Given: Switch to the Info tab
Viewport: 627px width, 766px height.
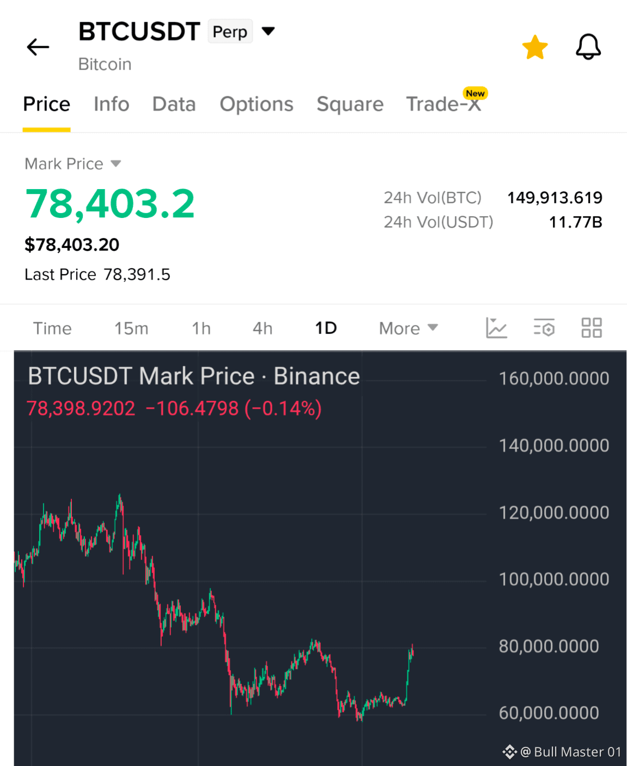Looking at the screenshot, I should click(x=111, y=104).
